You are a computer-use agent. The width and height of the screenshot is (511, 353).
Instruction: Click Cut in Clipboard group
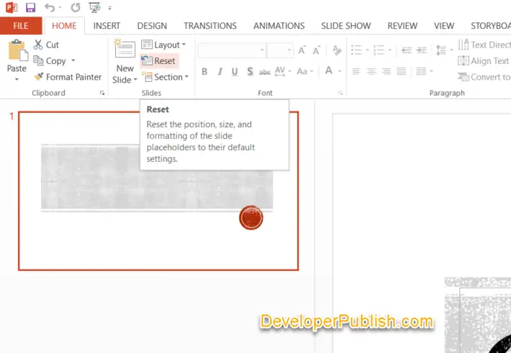(46, 45)
